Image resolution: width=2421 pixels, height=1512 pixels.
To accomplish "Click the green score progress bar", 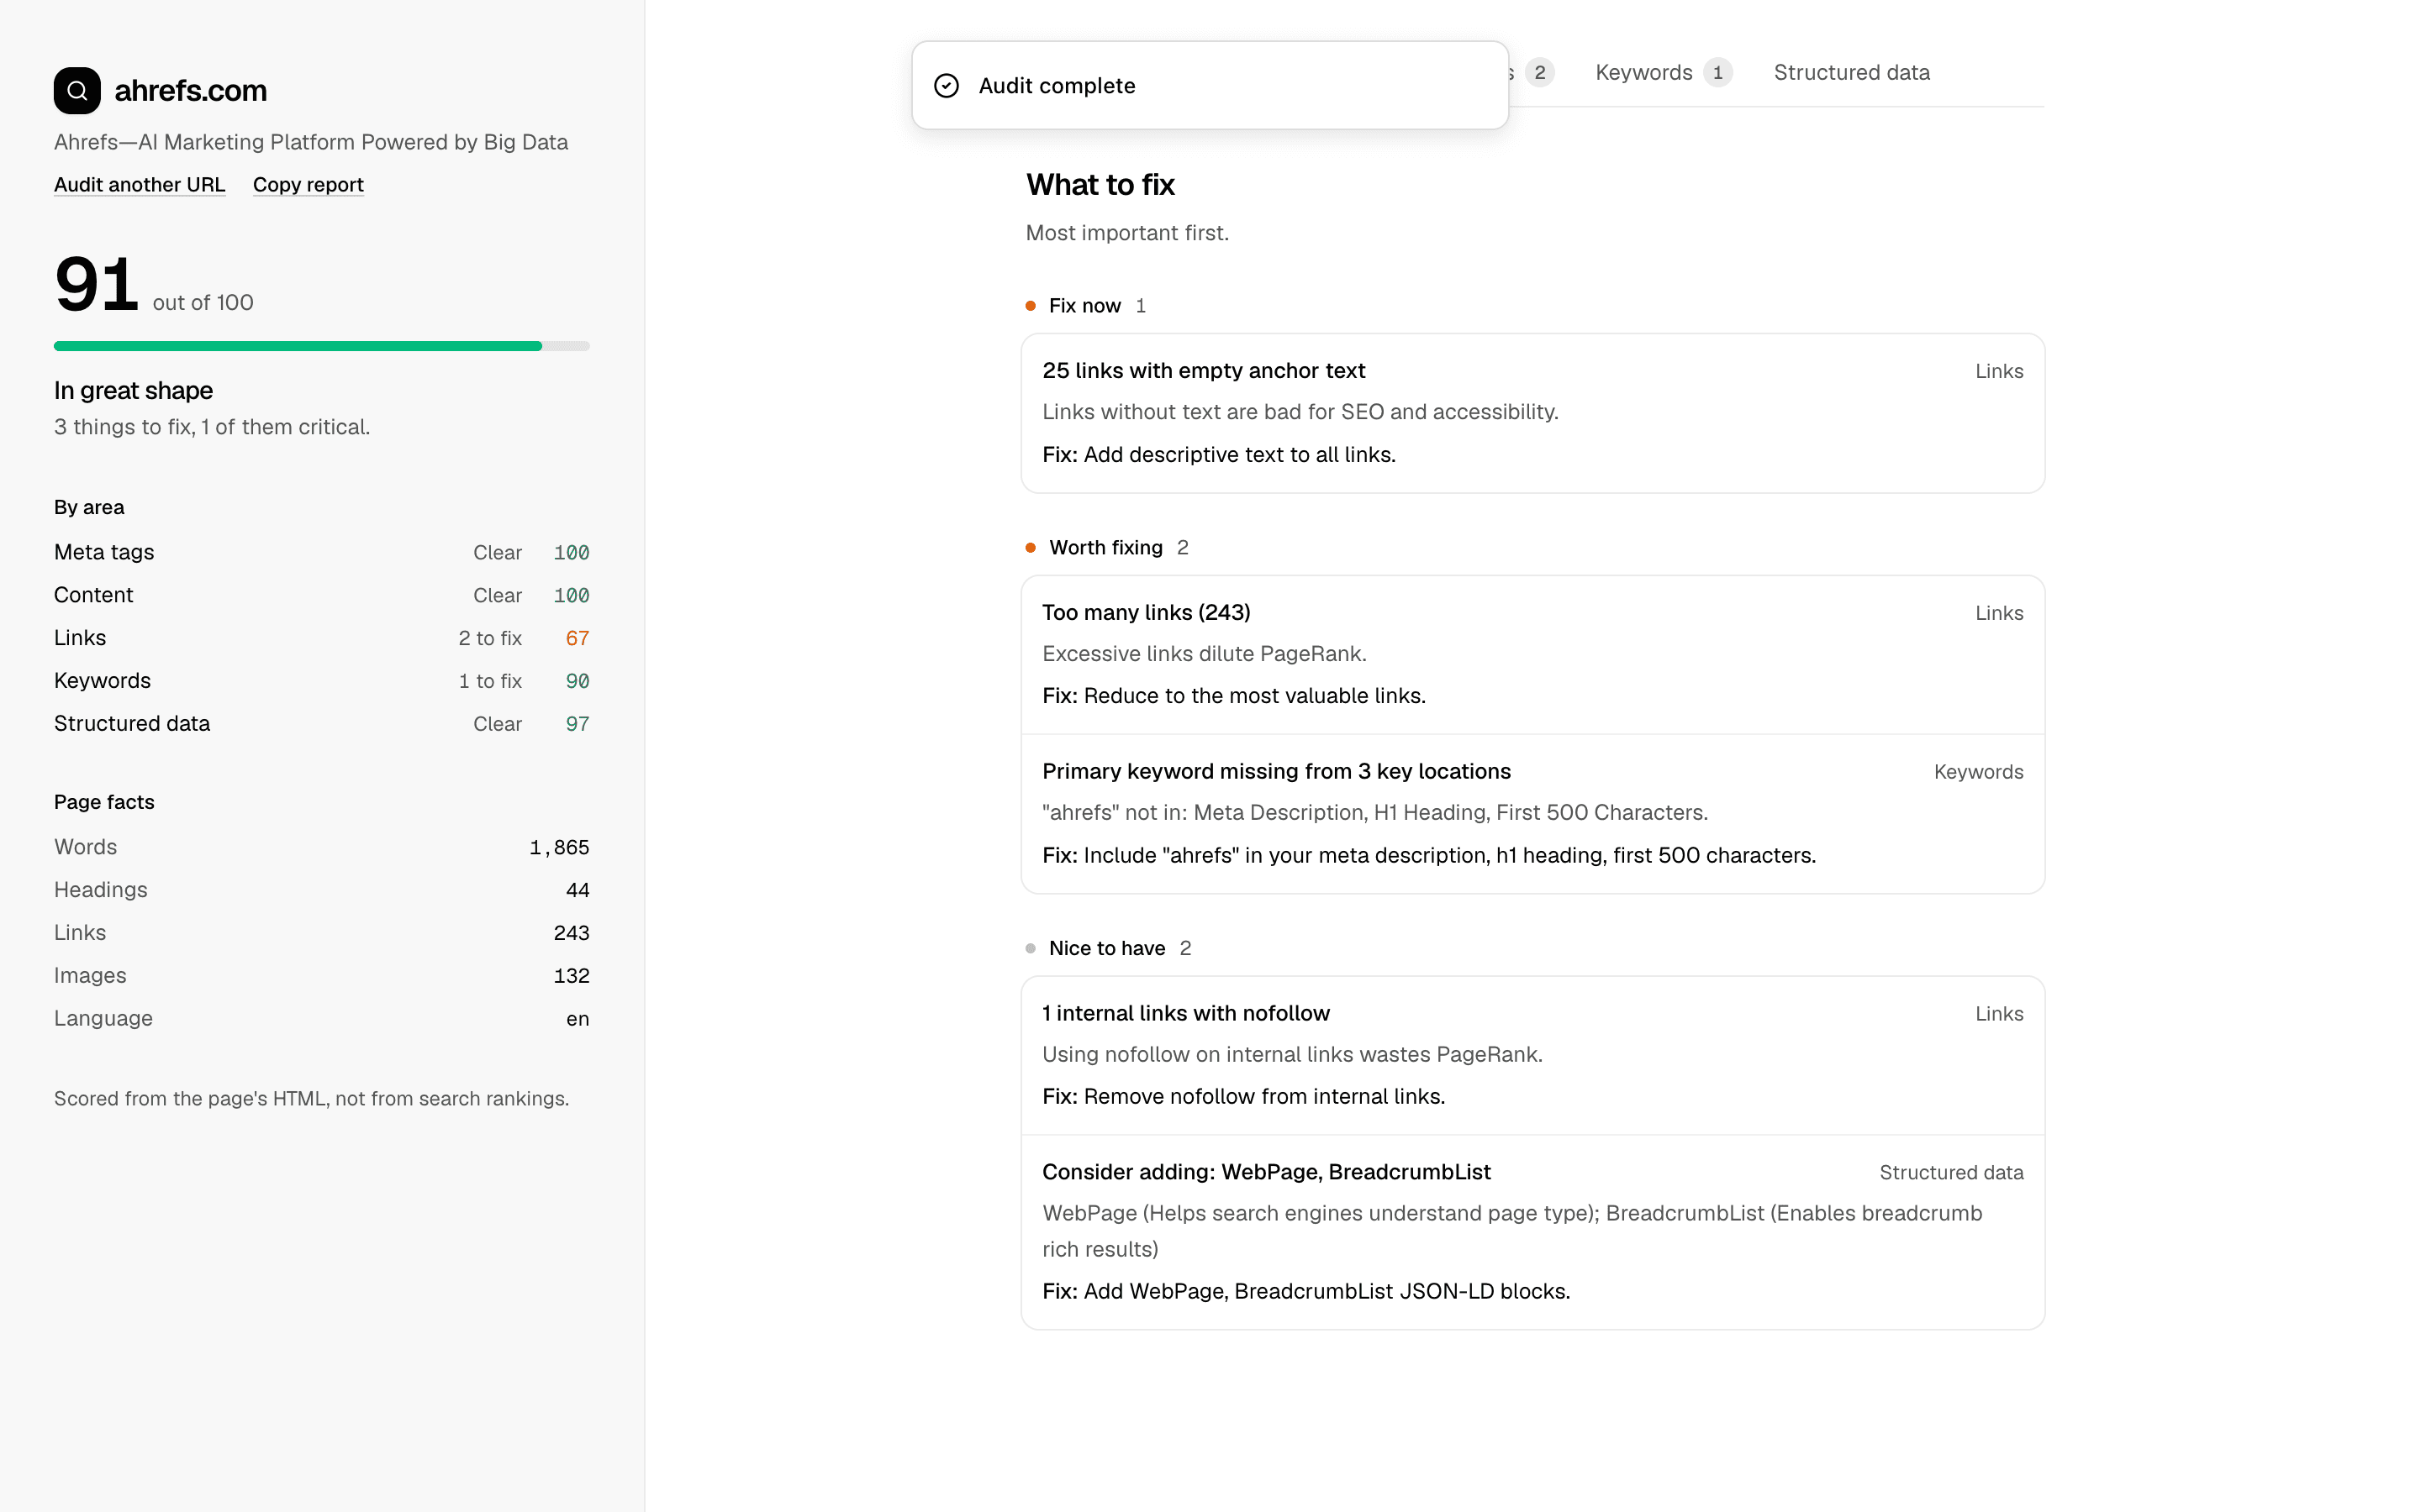I will point(321,346).
